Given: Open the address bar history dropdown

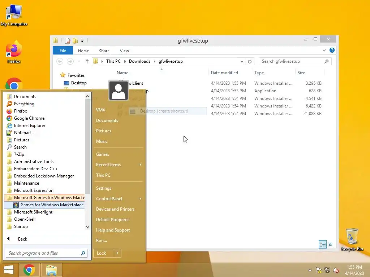Looking at the screenshot, I should 242,61.
